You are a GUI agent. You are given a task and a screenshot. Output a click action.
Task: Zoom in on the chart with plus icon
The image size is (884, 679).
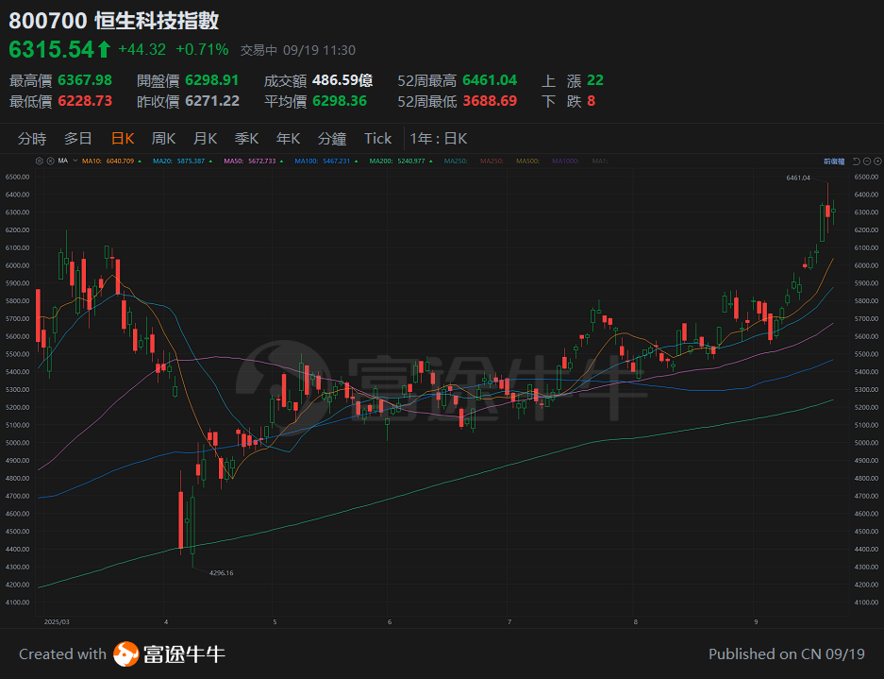pos(876,161)
